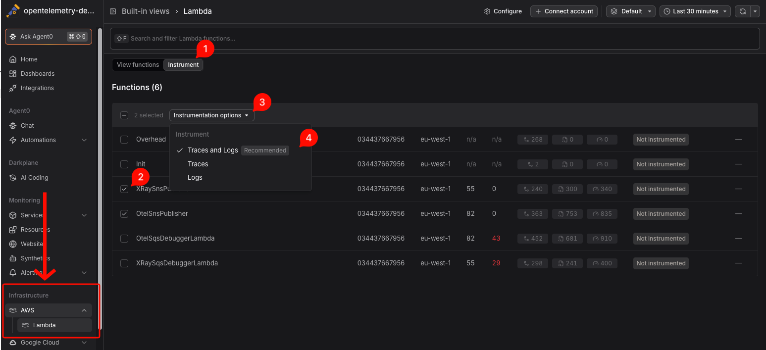
Task: Click the Dashboards grid icon
Action: (13, 74)
